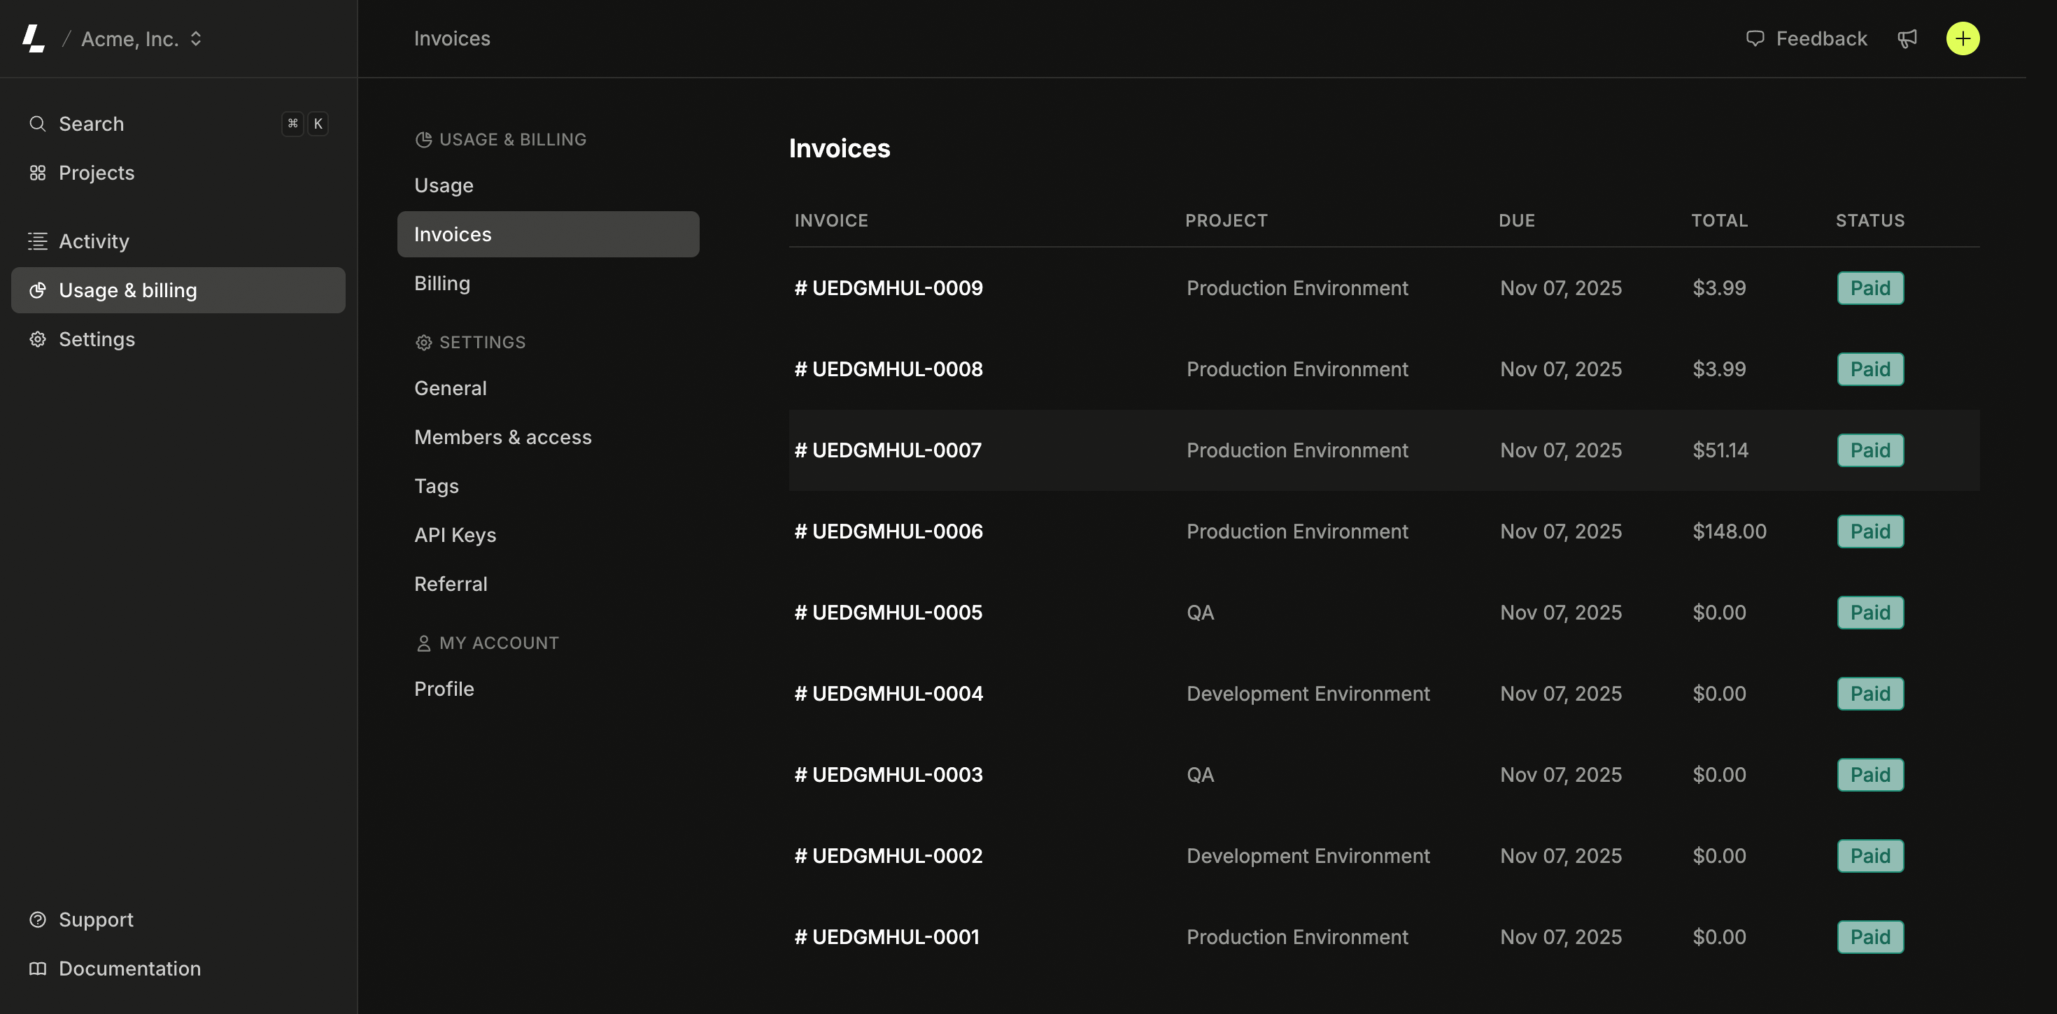Go to the Billing submenu item
The width and height of the screenshot is (2057, 1014).
click(x=441, y=283)
